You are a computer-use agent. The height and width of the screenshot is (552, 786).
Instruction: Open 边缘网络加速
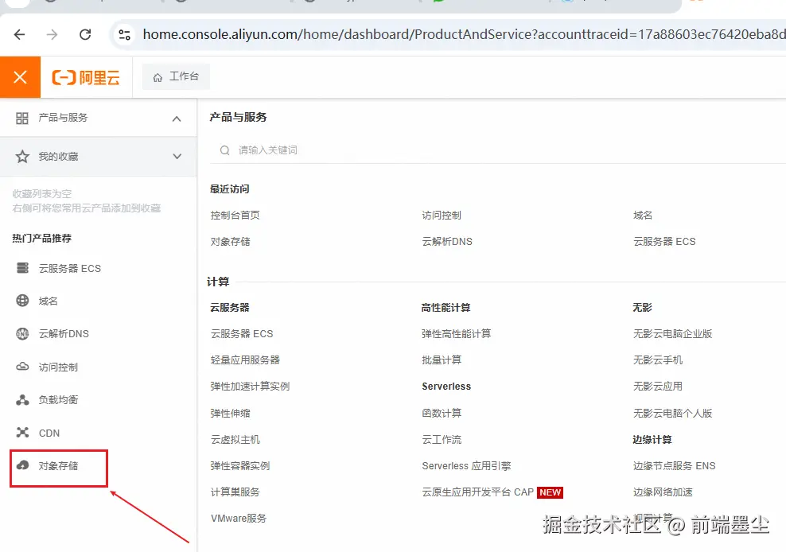(x=663, y=492)
